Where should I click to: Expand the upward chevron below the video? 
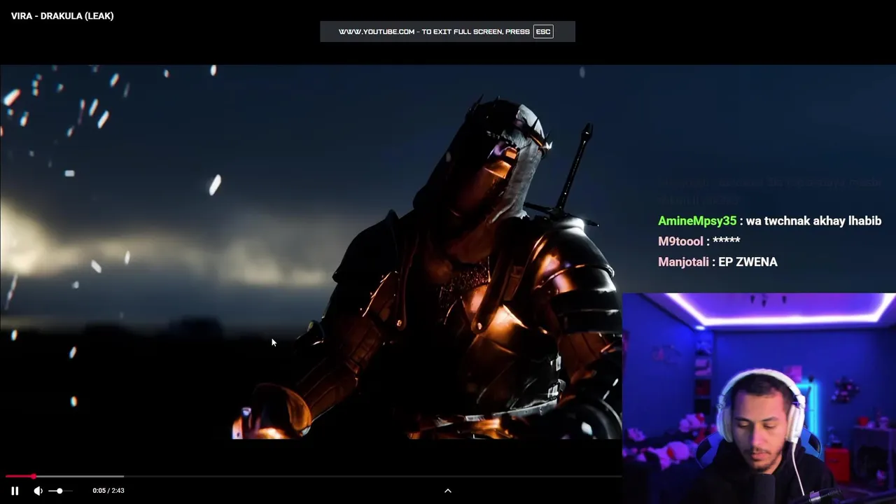coord(448,491)
